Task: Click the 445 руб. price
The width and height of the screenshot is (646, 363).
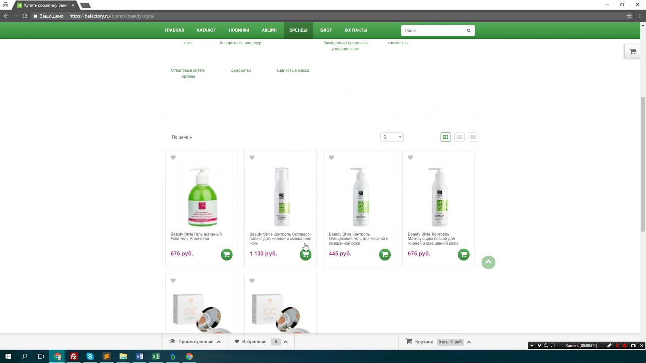Action: point(340,254)
